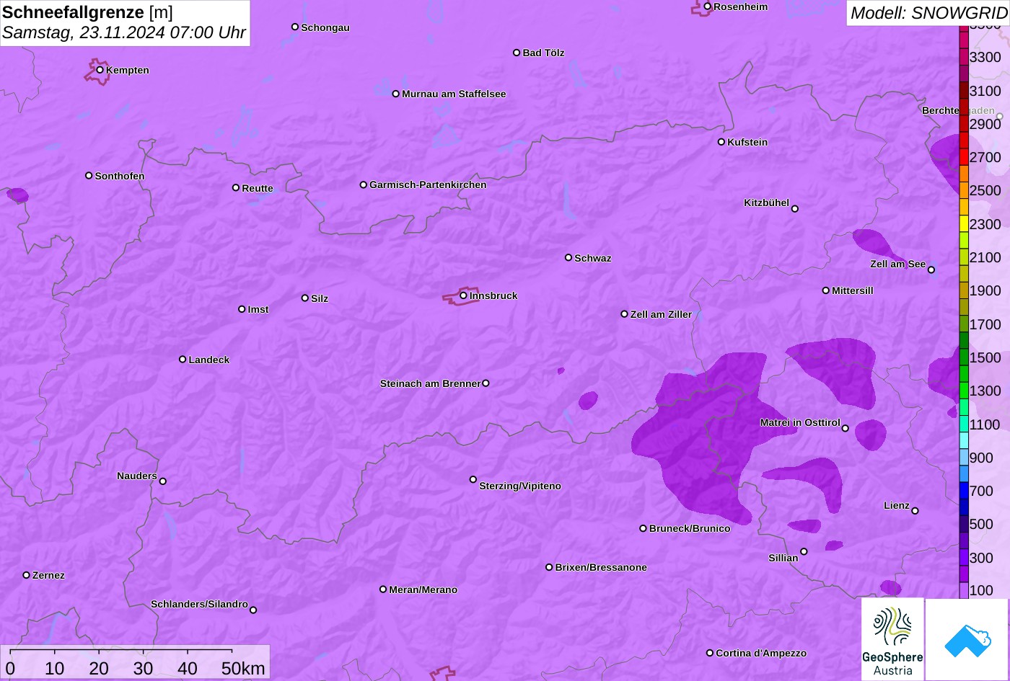Click the Steinach am Brenner location dot

point(486,383)
